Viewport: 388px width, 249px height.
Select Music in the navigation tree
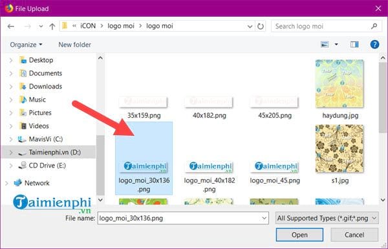(x=38, y=100)
